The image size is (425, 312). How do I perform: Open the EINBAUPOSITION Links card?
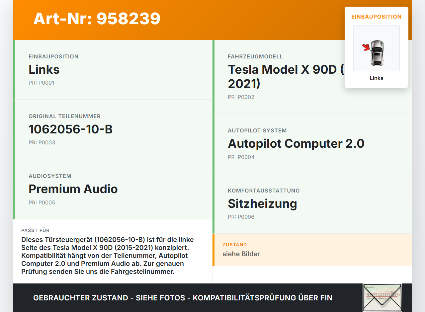coord(113,69)
